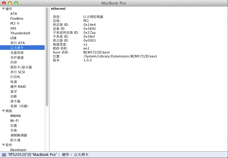
Task: Open 防火墙 network item
Action: pos(15,140)
